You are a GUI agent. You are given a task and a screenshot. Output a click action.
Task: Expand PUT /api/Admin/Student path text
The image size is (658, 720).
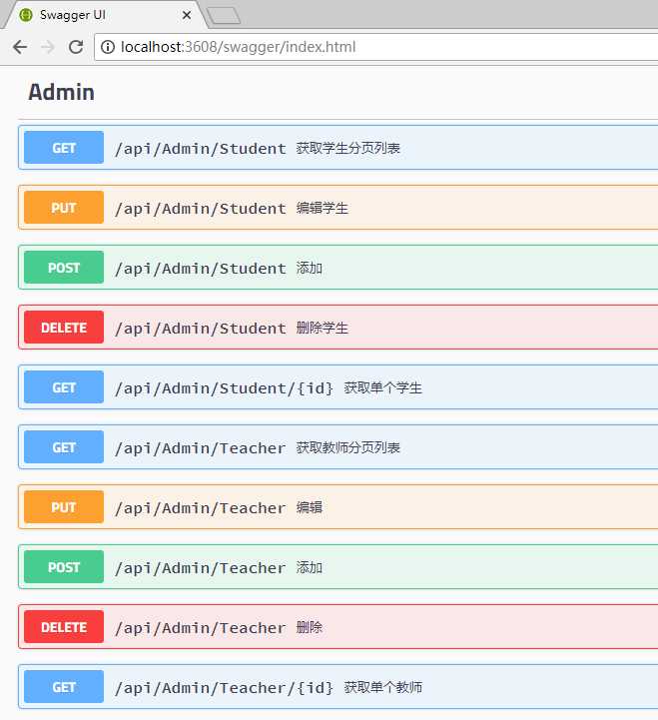pos(201,209)
